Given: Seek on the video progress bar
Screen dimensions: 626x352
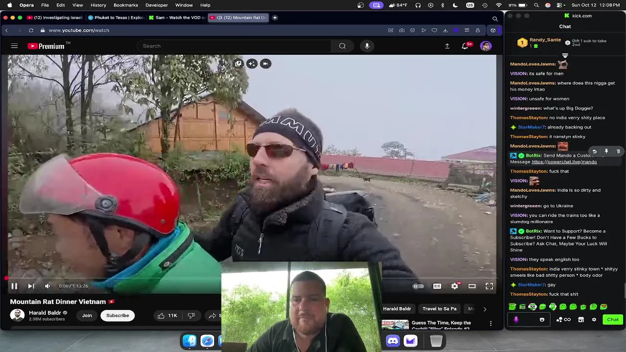Looking at the screenshot, I should point(251,278).
